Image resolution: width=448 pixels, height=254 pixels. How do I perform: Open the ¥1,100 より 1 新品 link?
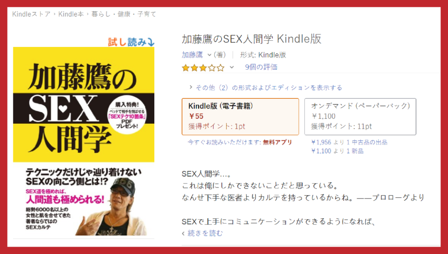[x=337, y=151]
